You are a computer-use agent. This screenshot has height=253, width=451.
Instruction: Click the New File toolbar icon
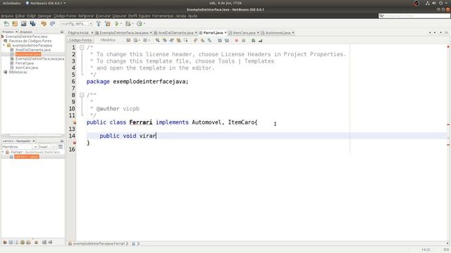pyautogui.click(x=6, y=24)
